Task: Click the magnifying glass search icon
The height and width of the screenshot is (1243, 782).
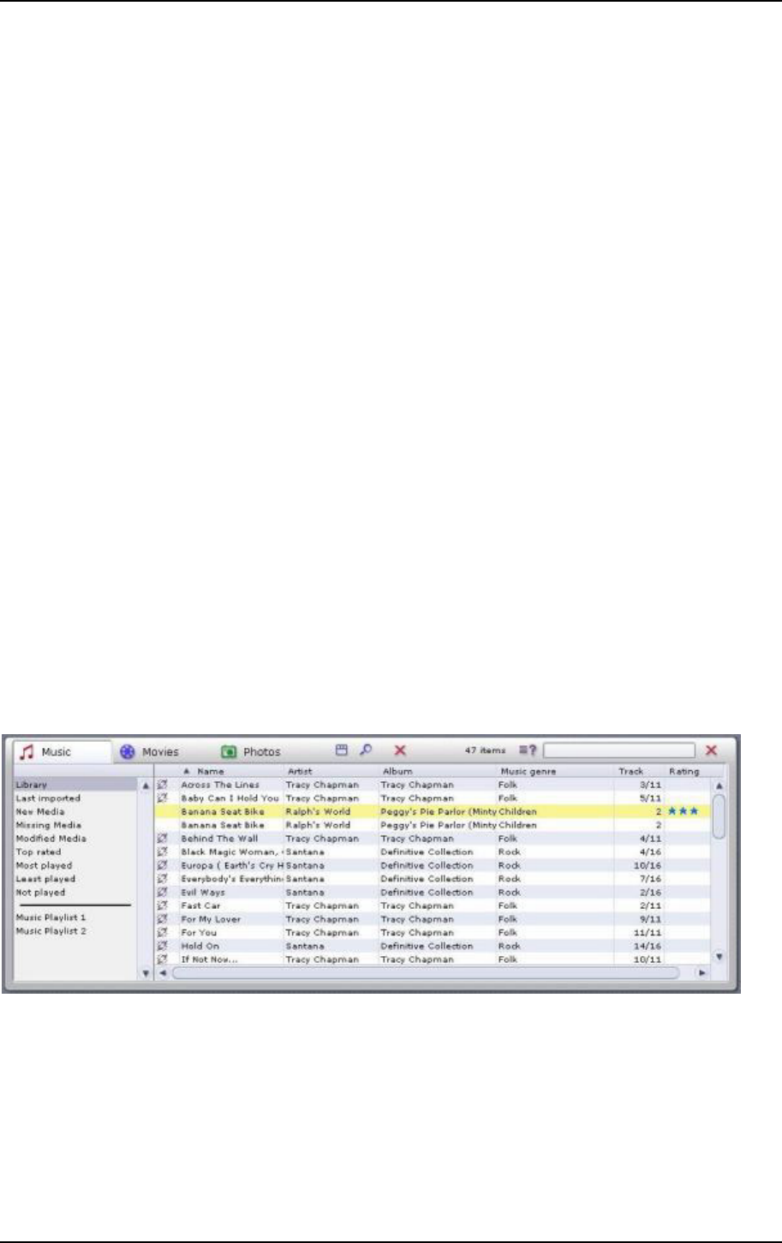Action: click(366, 750)
